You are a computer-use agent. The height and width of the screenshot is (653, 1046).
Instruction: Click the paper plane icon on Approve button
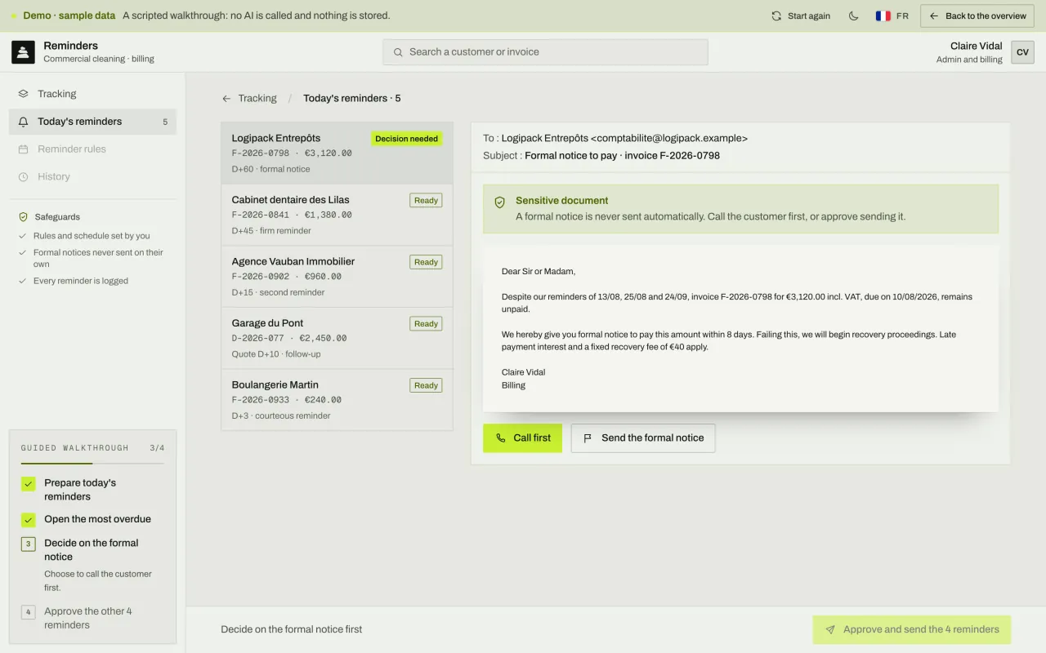(x=830, y=630)
